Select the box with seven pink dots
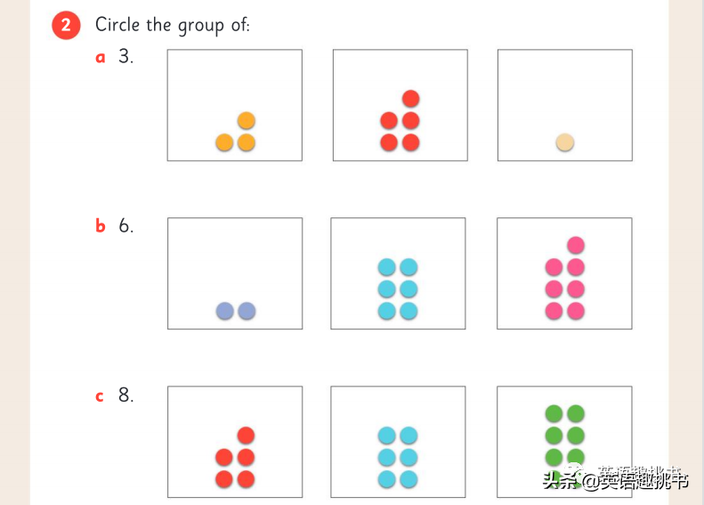This screenshot has height=505, width=704. (x=564, y=273)
